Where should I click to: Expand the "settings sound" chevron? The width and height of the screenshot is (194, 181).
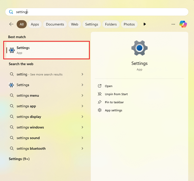tap(82, 138)
